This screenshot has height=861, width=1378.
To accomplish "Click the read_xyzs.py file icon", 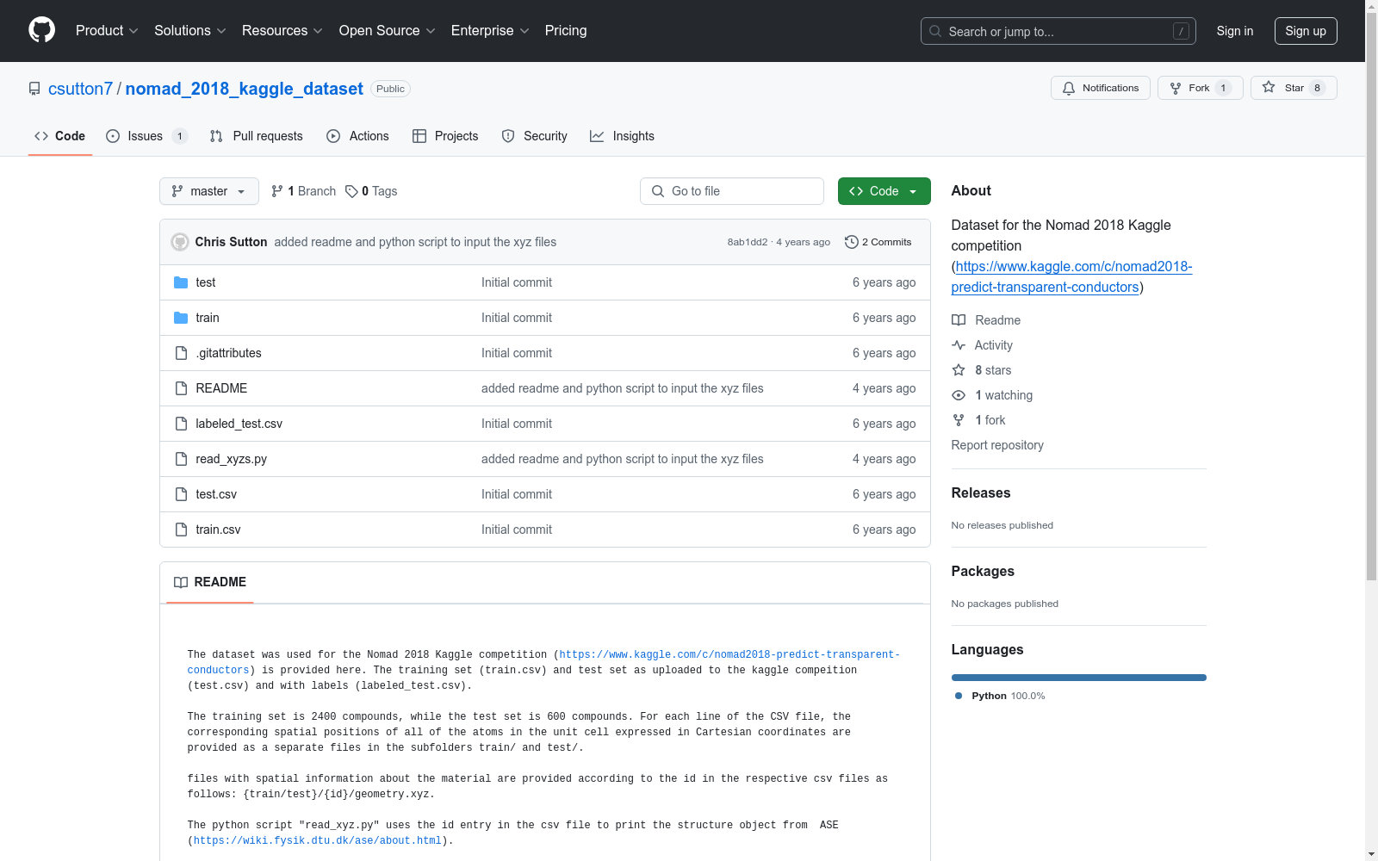I will (181, 459).
